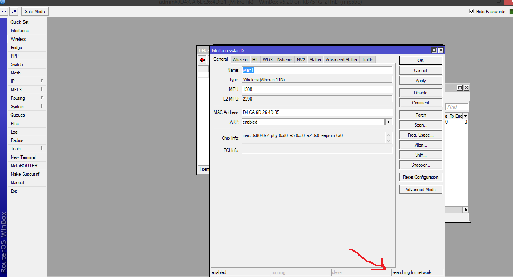Screen dimensions: 513x277
Task: Click '1 item' status in DHCP window
Action: (204, 169)
